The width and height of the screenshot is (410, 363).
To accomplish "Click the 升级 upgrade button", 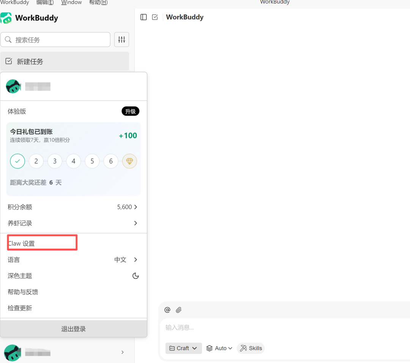I will click(130, 111).
